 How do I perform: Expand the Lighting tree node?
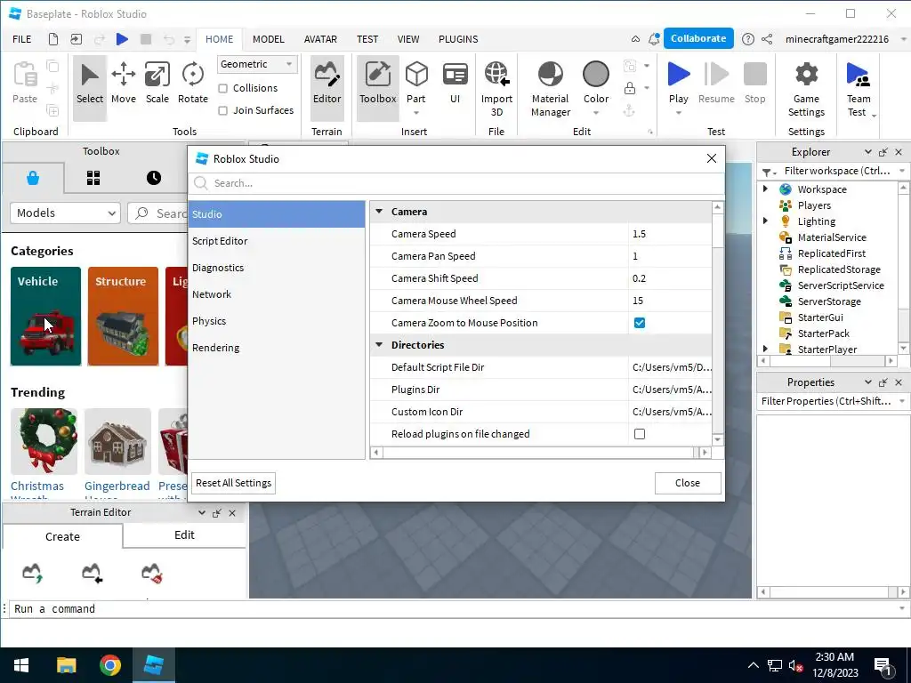point(765,221)
